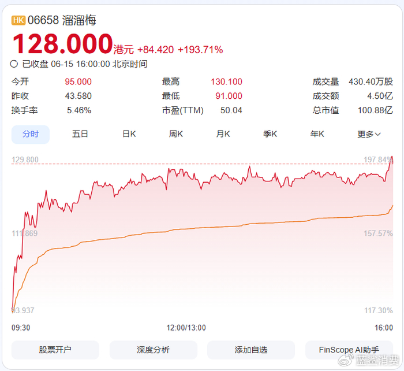This screenshot has height=371, width=404.
Task: Click the 09:30 time label
Action: click(x=21, y=328)
